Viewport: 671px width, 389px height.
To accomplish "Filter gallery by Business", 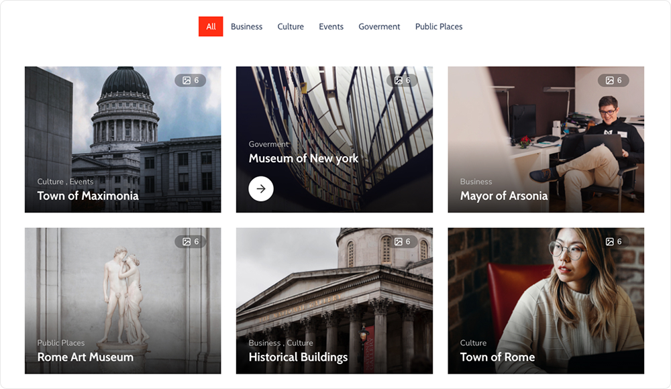I will [246, 27].
